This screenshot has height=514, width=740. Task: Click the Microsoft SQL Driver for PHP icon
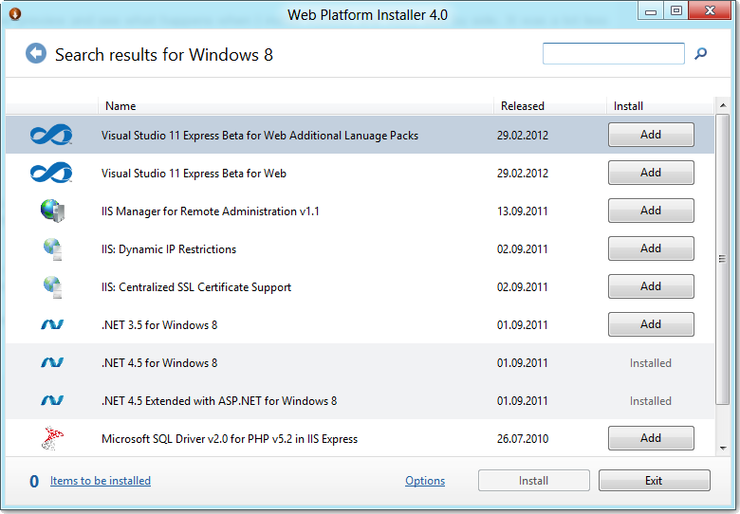(x=52, y=438)
